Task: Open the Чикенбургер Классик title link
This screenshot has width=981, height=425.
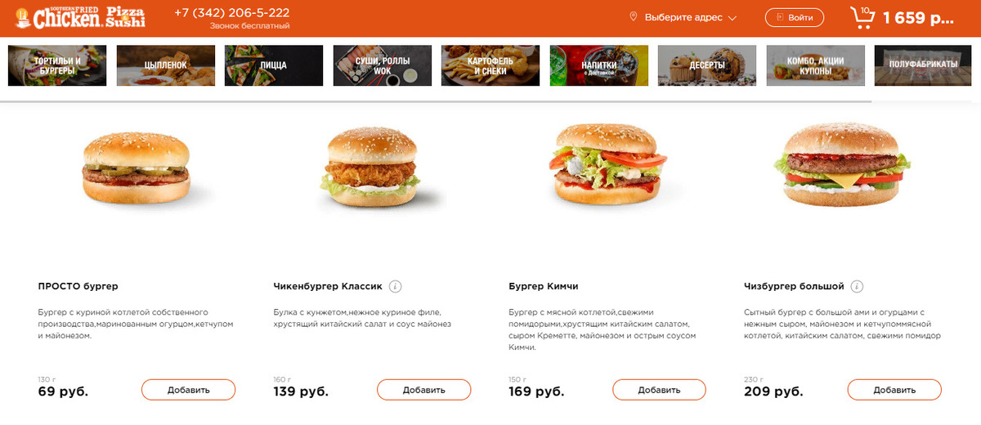Action: tap(328, 286)
